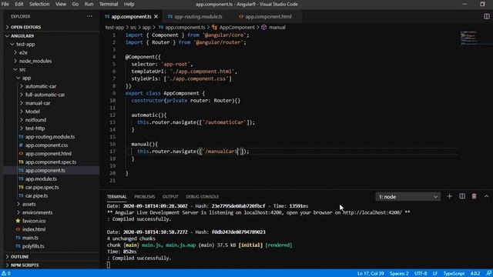Click the feedback icon in status bar

pyautogui.click(x=488, y=273)
